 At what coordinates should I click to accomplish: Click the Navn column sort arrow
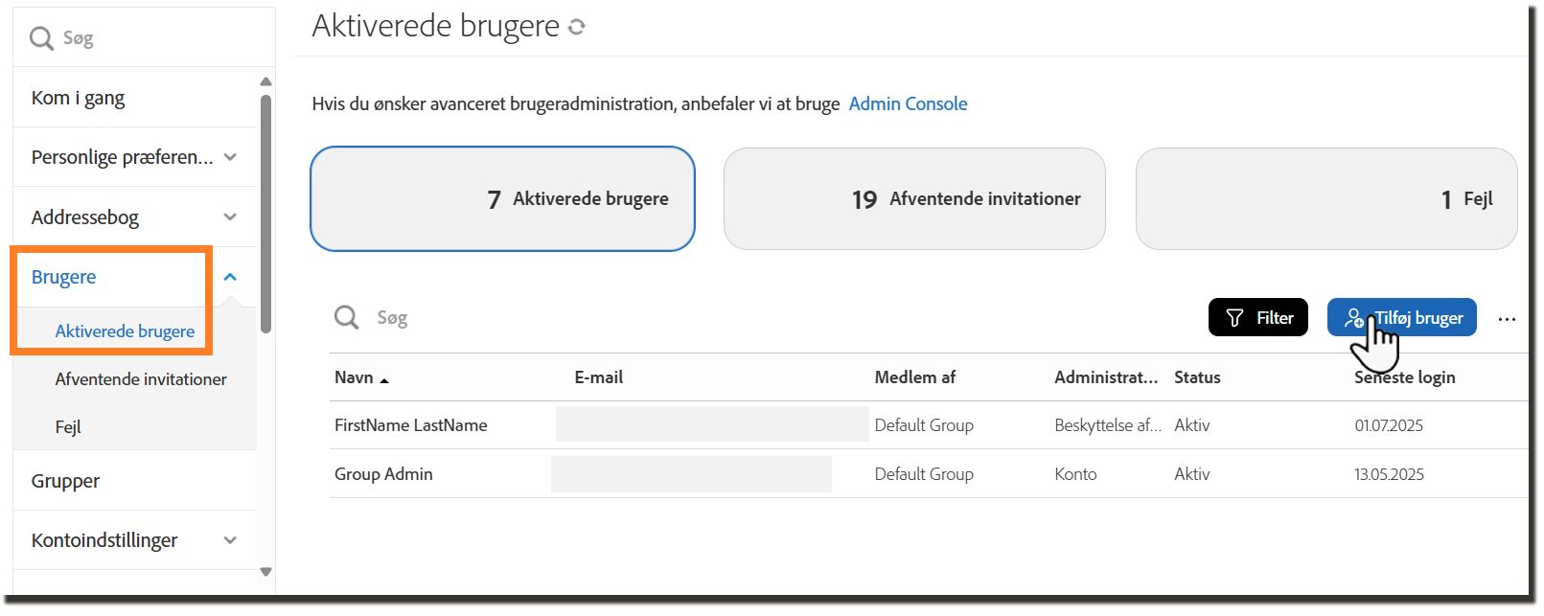384,380
